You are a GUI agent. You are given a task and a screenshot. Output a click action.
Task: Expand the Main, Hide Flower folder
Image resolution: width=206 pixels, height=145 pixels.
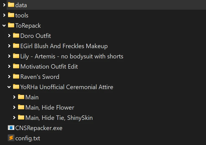pyautogui.click(x=14, y=107)
